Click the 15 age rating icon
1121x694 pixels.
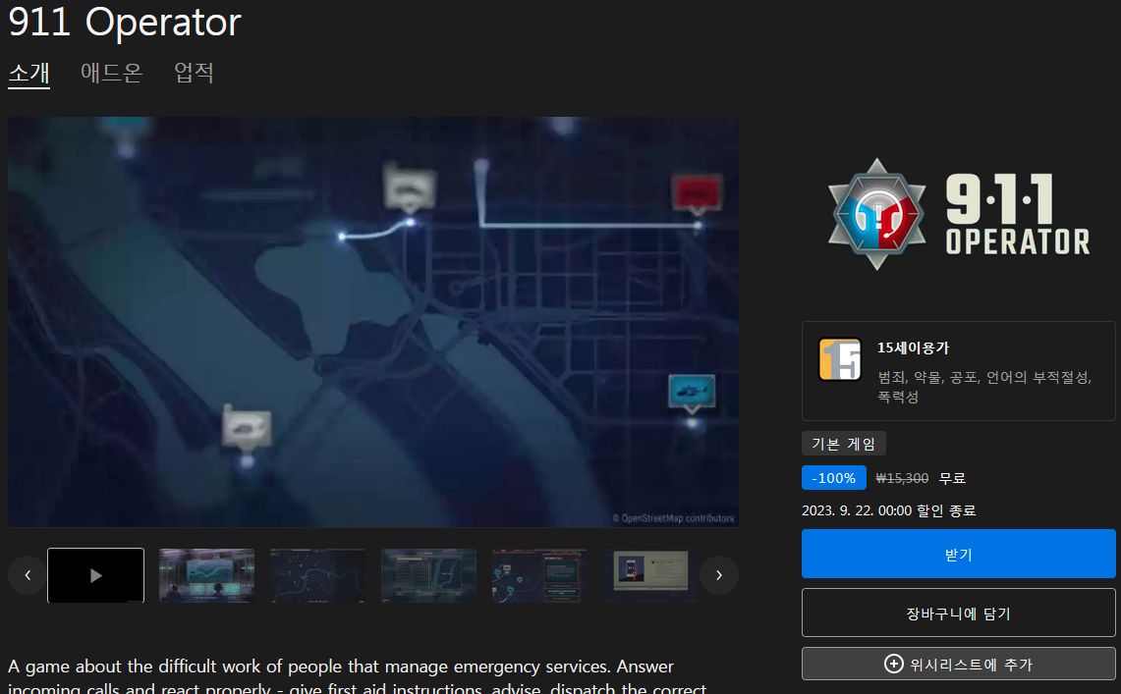point(840,360)
